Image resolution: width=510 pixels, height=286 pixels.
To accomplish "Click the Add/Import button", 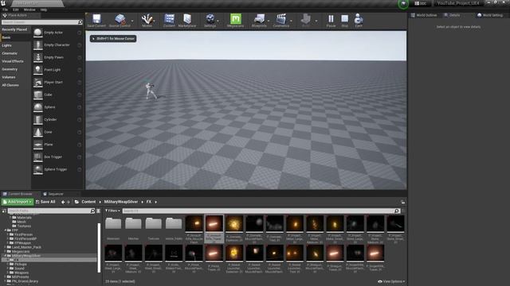I will coord(18,202).
